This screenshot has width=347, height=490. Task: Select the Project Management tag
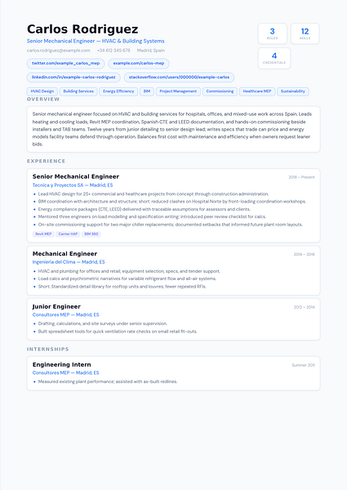pos(178,91)
